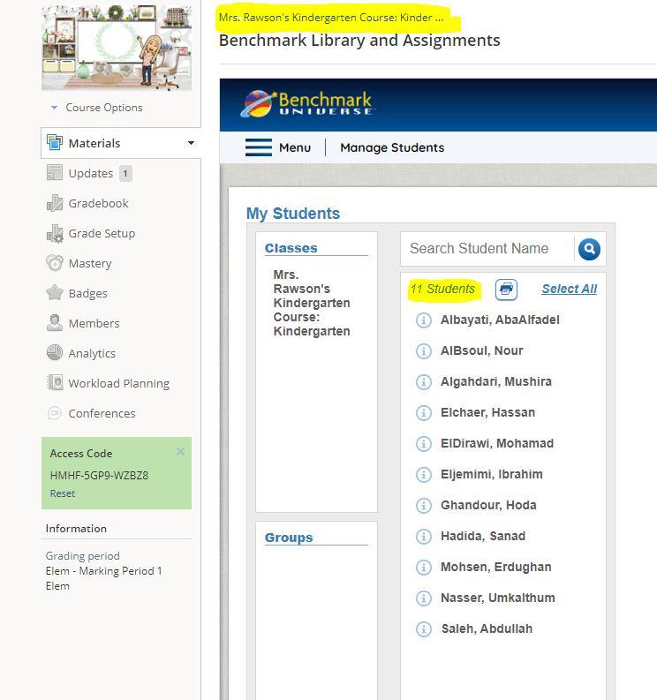The height and width of the screenshot is (700, 657).
Task: Dismiss the Access Code box
Action: tap(180, 451)
